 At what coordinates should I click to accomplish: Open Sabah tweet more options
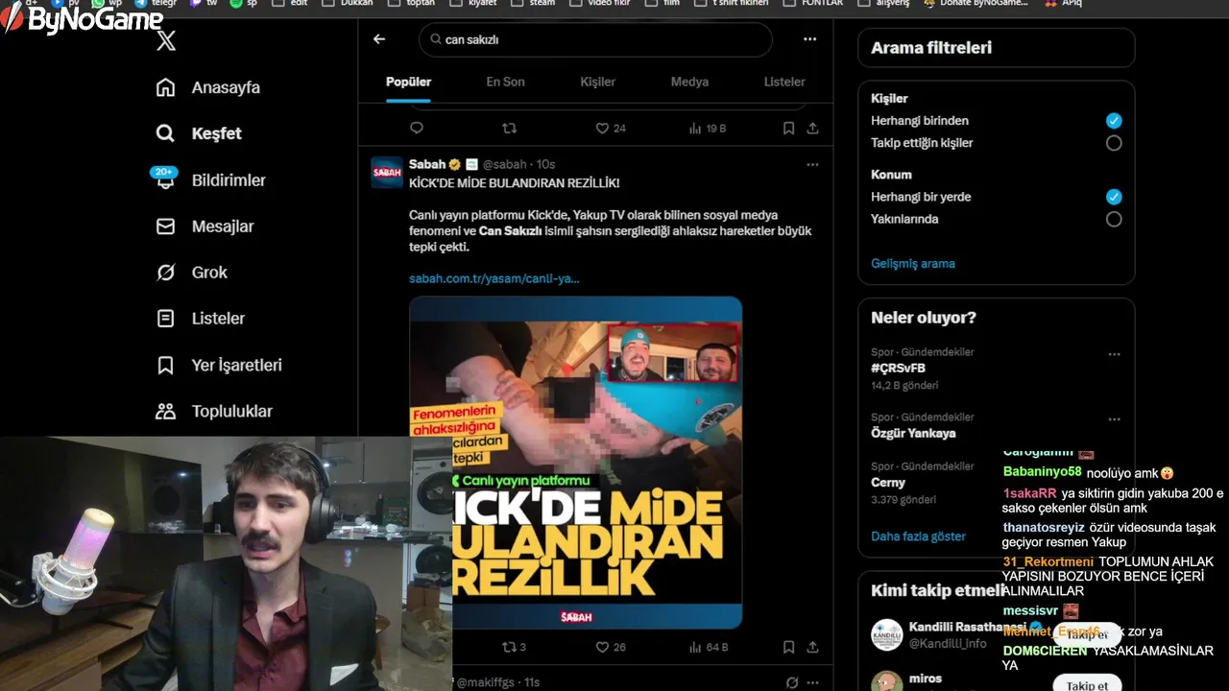point(812,164)
